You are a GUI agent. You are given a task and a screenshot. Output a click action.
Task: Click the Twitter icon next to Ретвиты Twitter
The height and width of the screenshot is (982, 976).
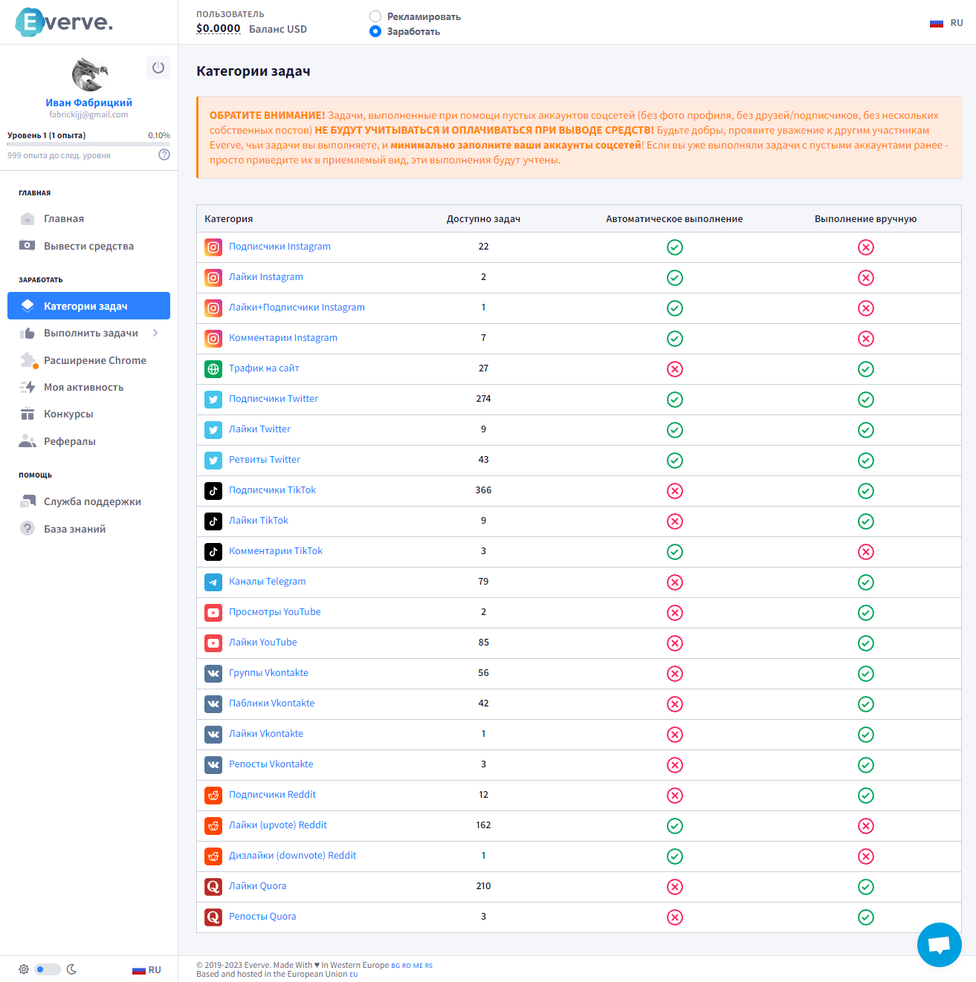coord(213,461)
